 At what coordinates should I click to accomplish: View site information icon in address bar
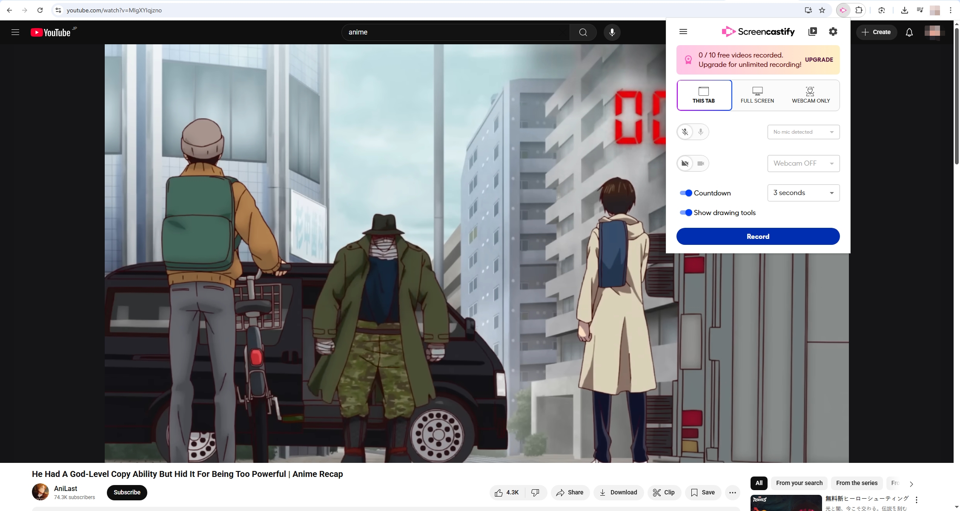(58, 10)
